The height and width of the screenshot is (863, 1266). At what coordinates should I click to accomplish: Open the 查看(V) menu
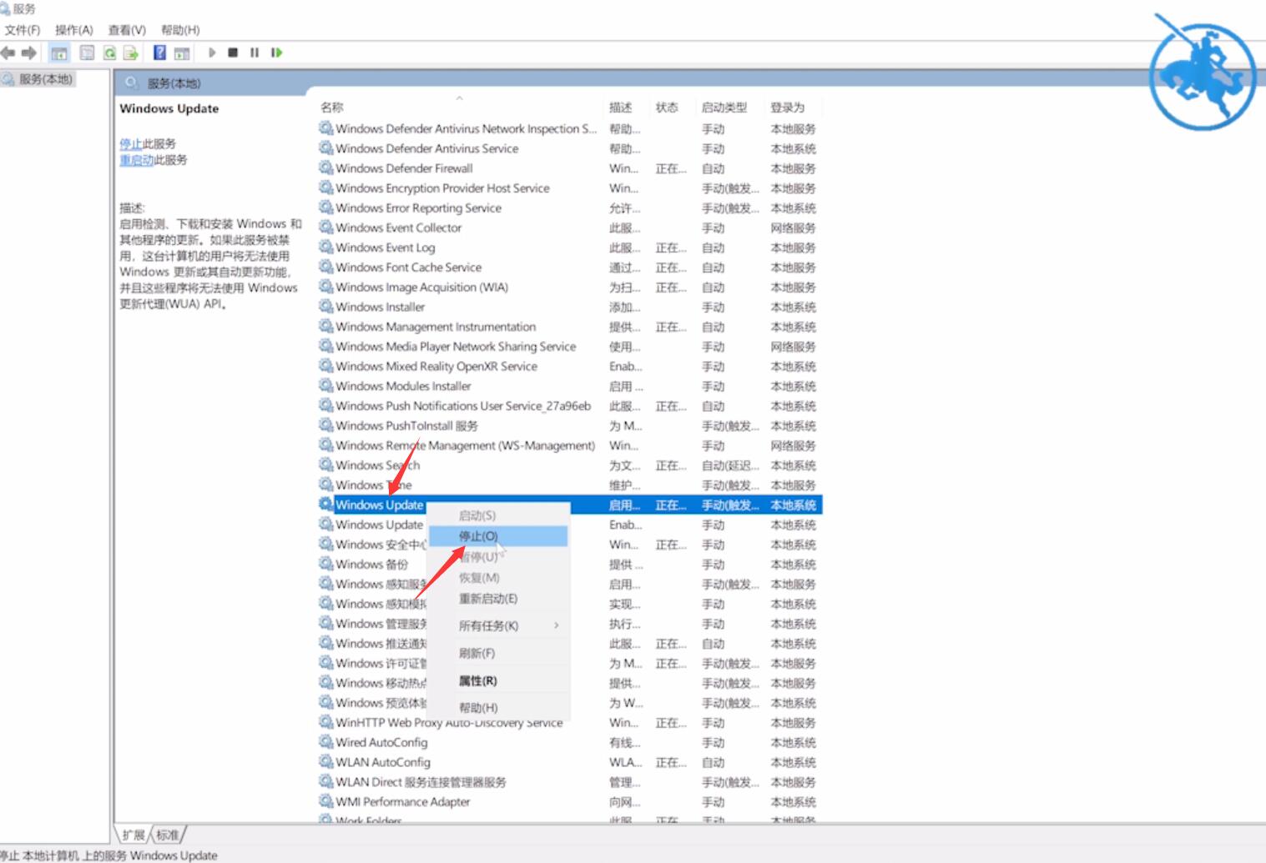point(127,30)
